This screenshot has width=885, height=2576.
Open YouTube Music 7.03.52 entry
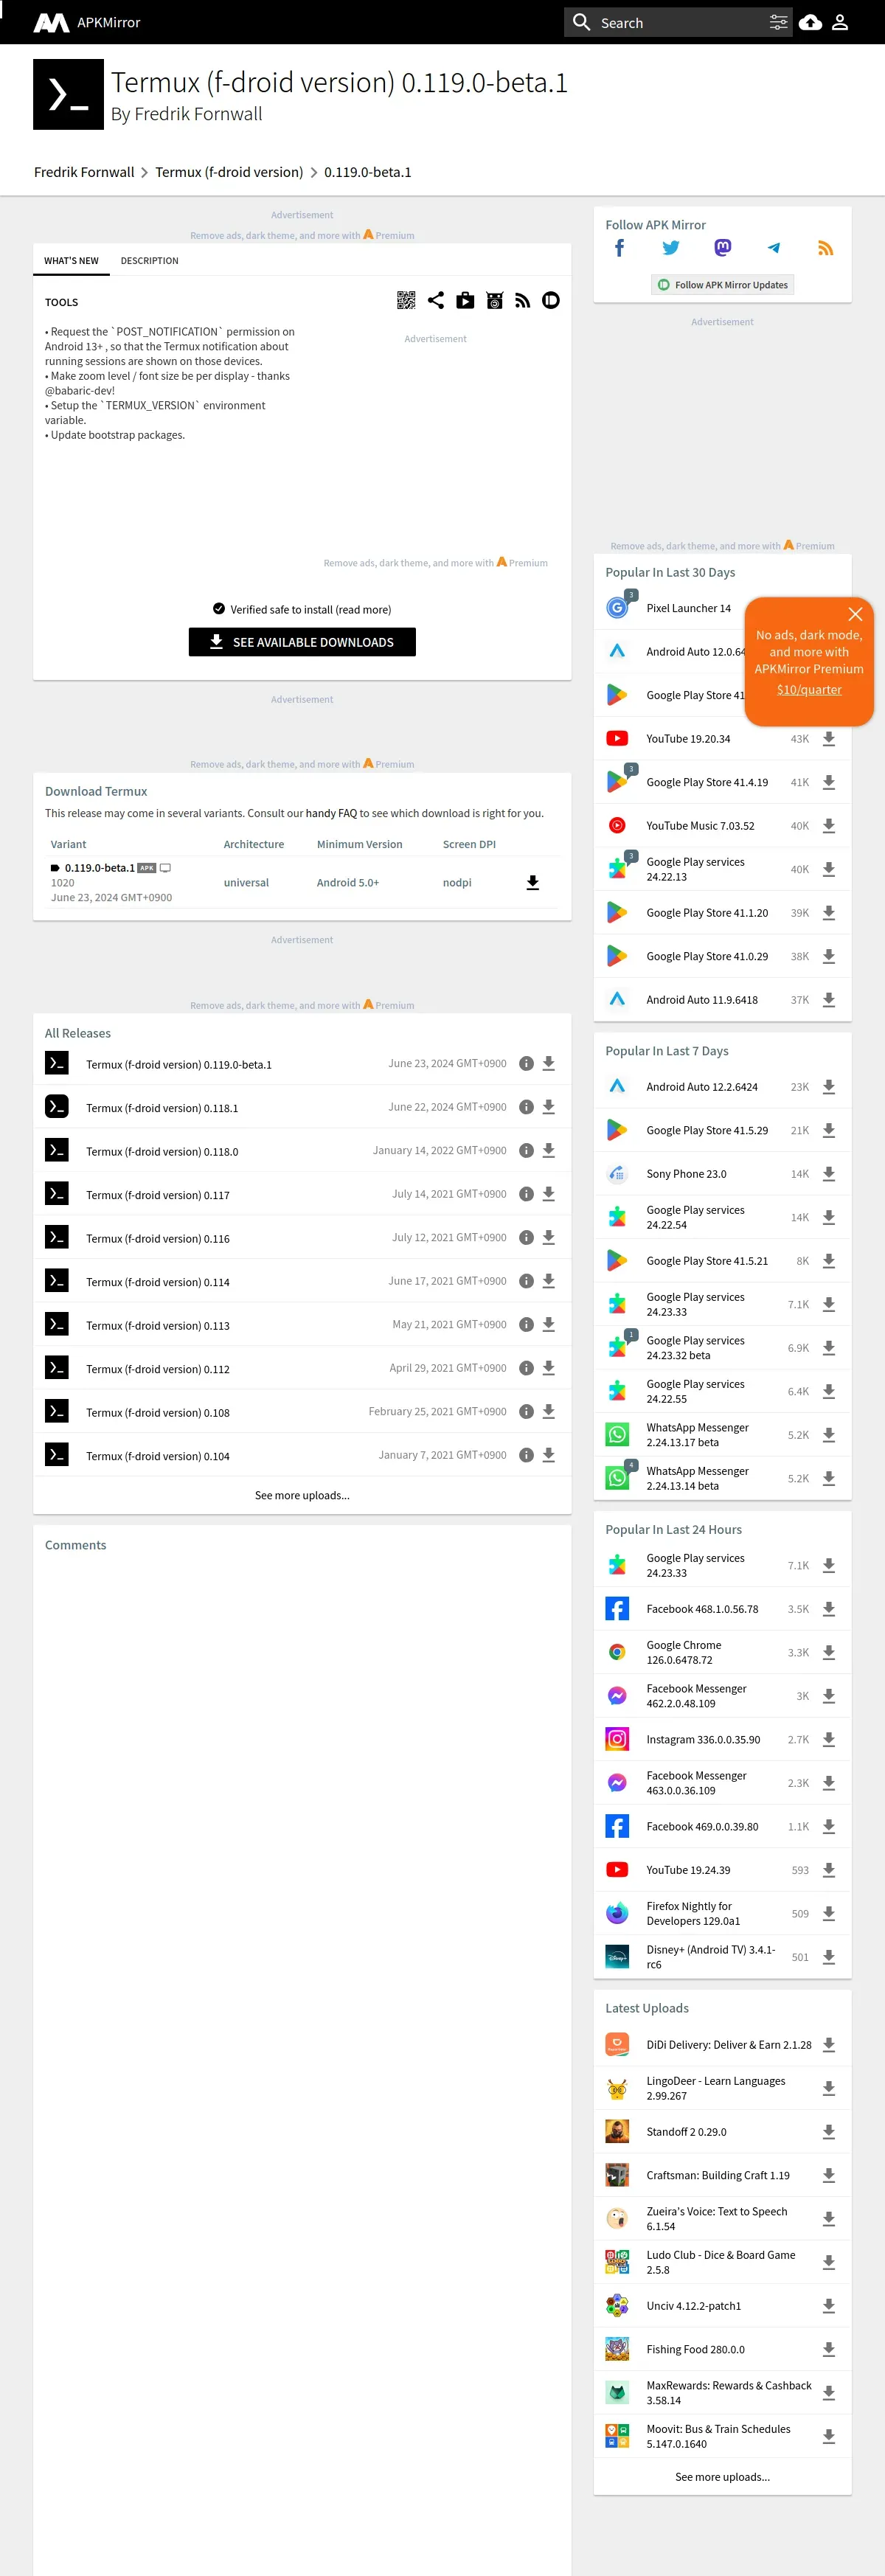point(700,826)
